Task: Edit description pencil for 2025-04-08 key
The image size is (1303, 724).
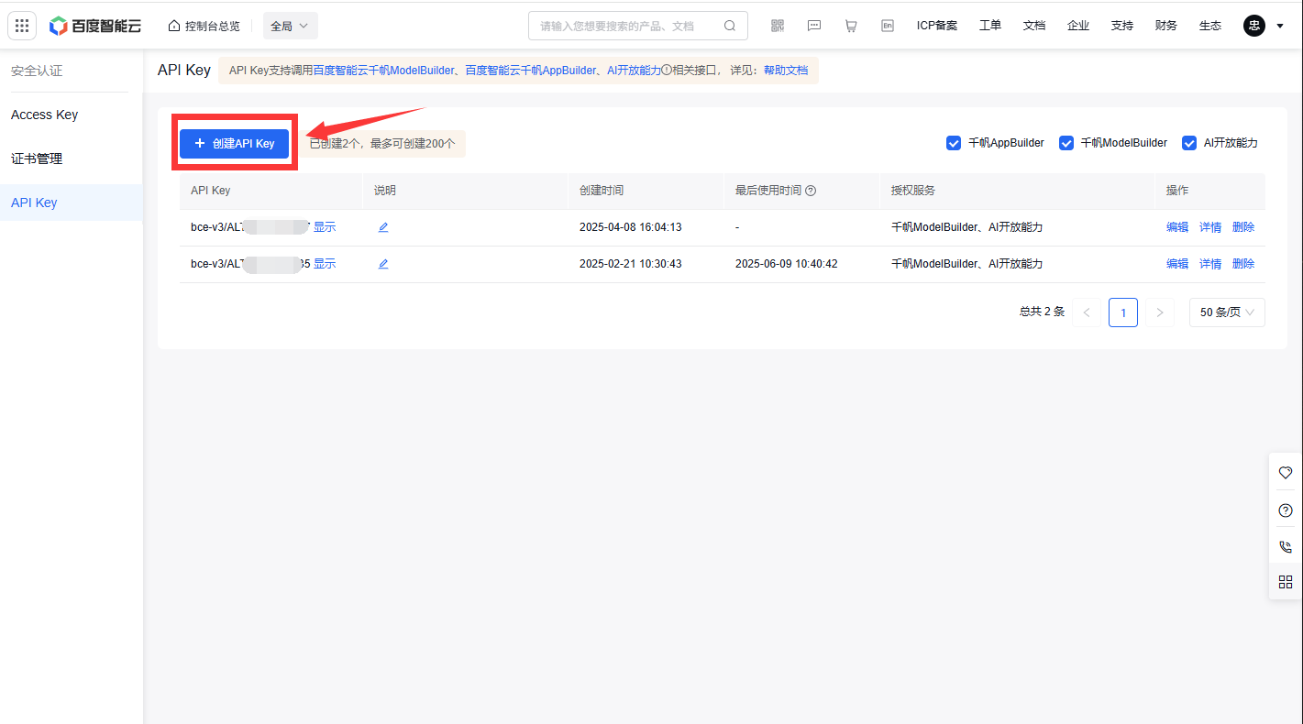Action: (x=383, y=227)
